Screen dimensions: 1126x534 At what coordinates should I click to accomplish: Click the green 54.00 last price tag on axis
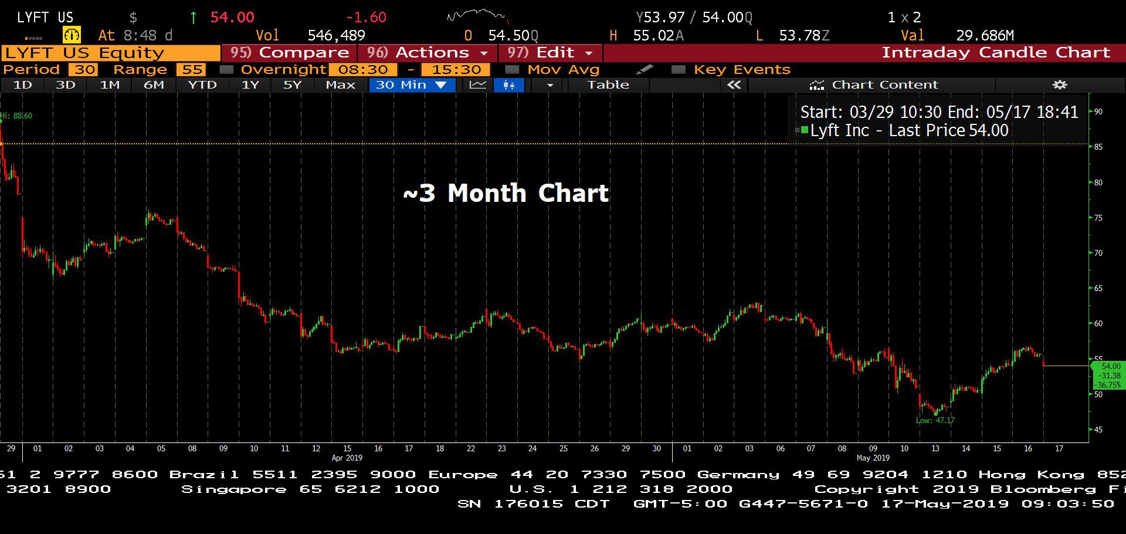coord(1107,376)
